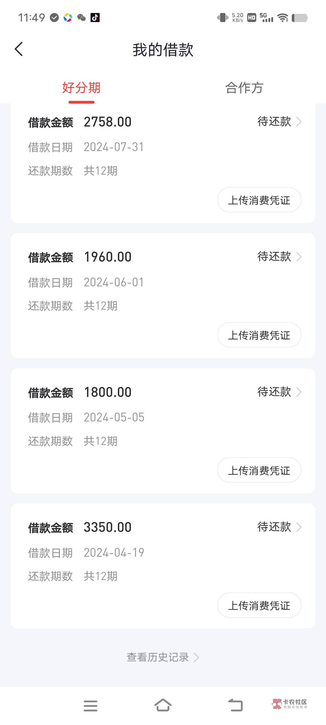Click 上传消费凭证 for the 3350.00 loan

(x=259, y=605)
